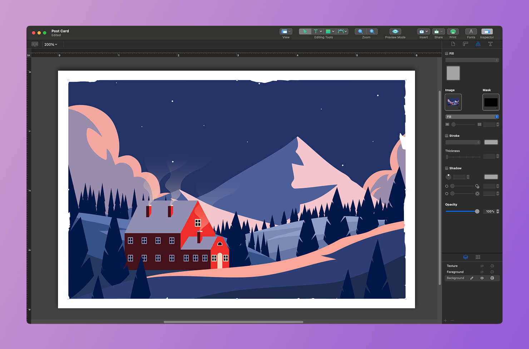This screenshot has height=349, width=529.
Task: Open the Fonts panel
Action: click(x=471, y=32)
